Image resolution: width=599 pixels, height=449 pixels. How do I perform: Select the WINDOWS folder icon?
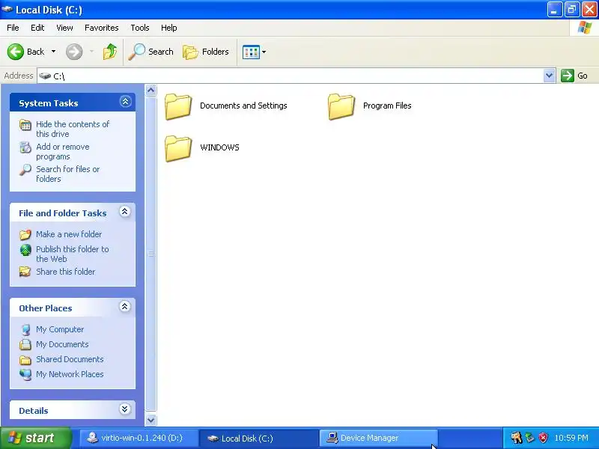click(x=178, y=148)
